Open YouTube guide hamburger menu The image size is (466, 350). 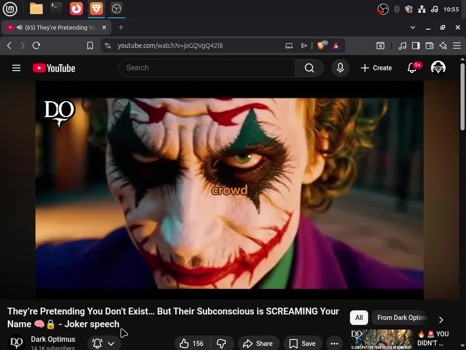[17, 68]
